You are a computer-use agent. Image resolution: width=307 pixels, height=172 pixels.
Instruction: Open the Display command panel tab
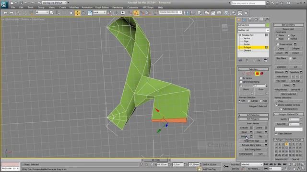[x=261, y=20]
